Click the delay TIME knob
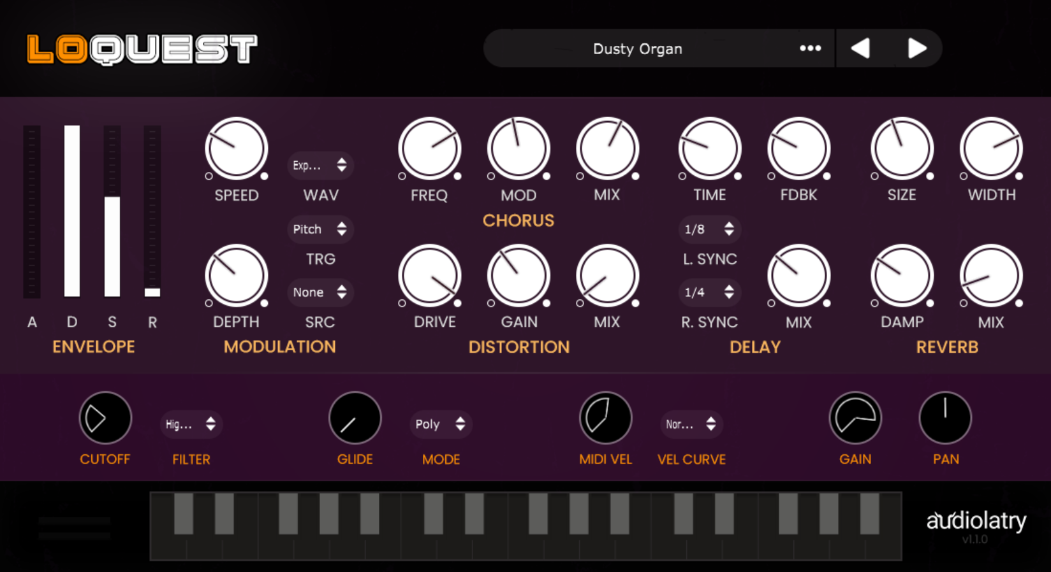 710,149
